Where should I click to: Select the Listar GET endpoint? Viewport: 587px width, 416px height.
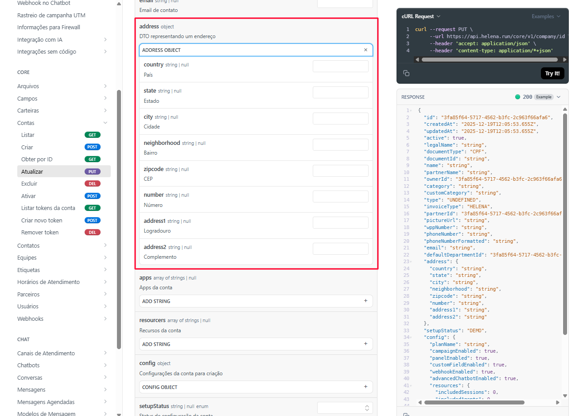tap(28, 135)
